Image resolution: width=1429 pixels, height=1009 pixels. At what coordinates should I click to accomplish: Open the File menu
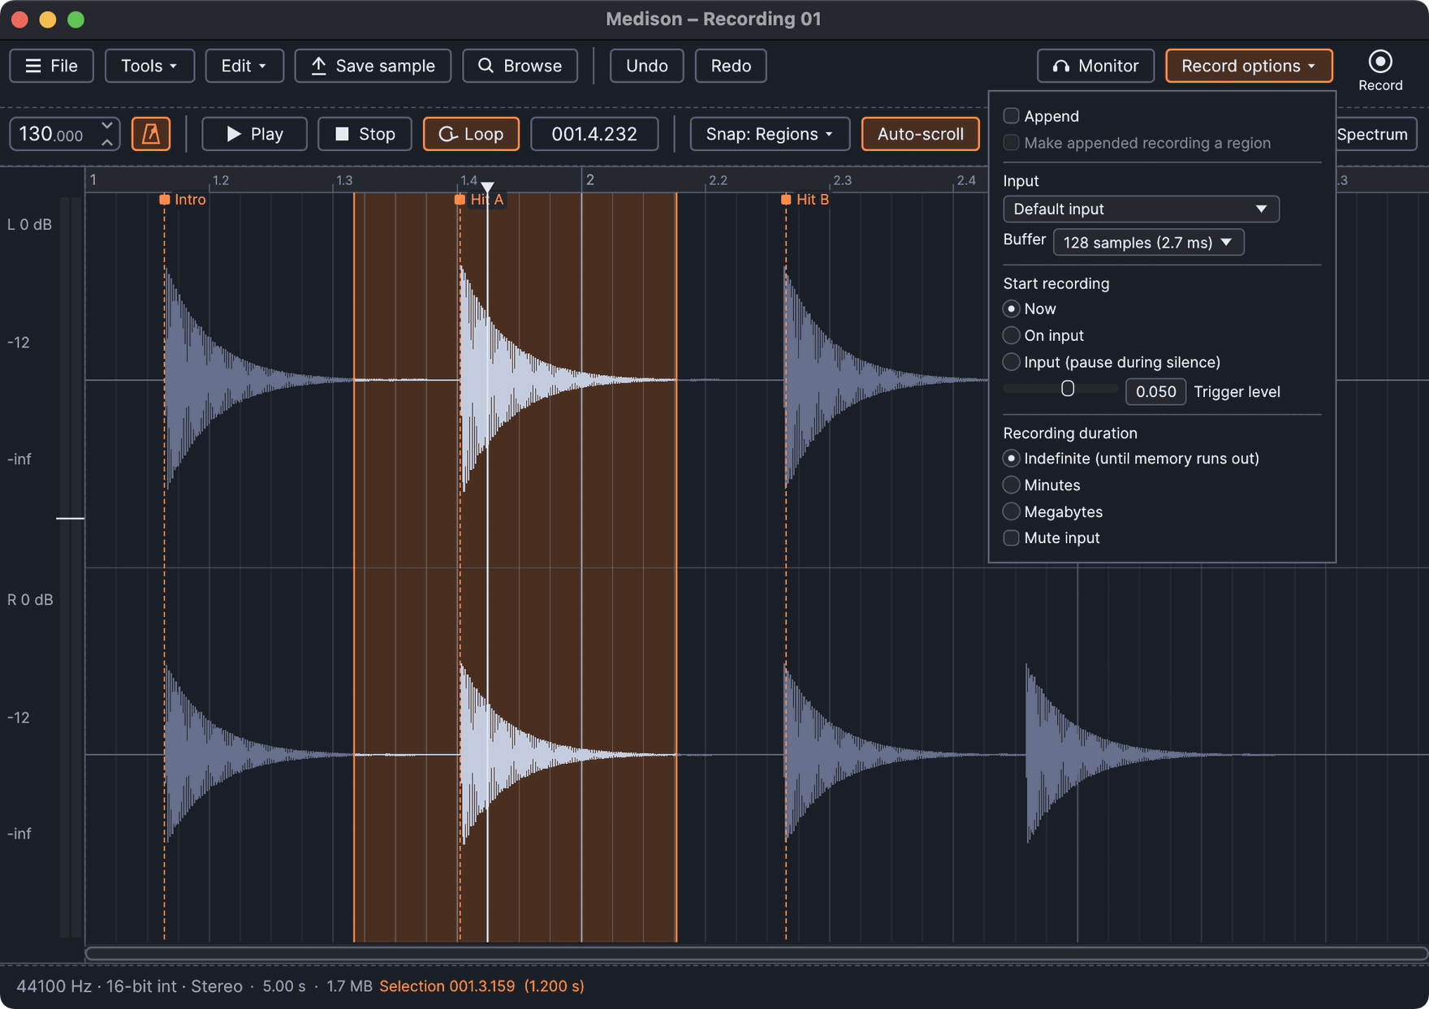[51, 66]
